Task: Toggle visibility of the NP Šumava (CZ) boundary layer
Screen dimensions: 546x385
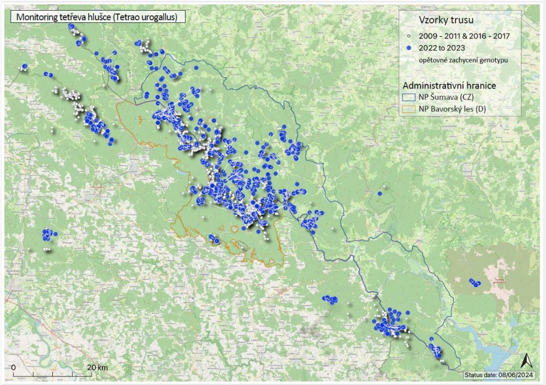Action: 409,98
